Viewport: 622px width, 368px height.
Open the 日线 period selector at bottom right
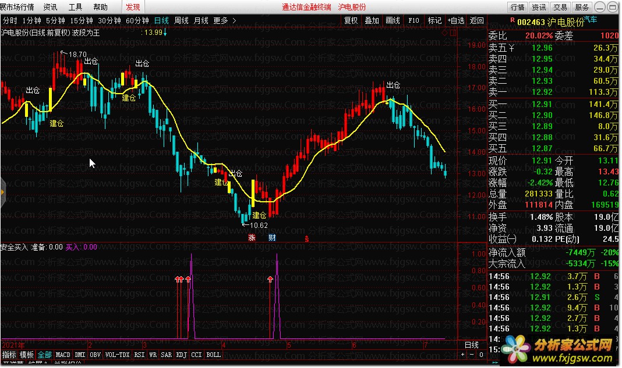click(471, 345)
